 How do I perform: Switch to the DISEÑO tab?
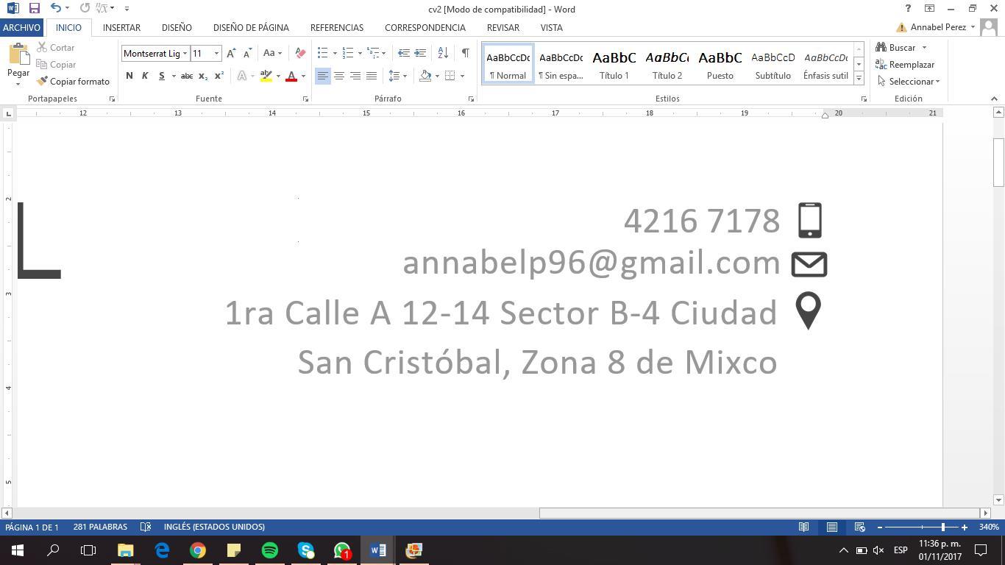pos(177,27)
